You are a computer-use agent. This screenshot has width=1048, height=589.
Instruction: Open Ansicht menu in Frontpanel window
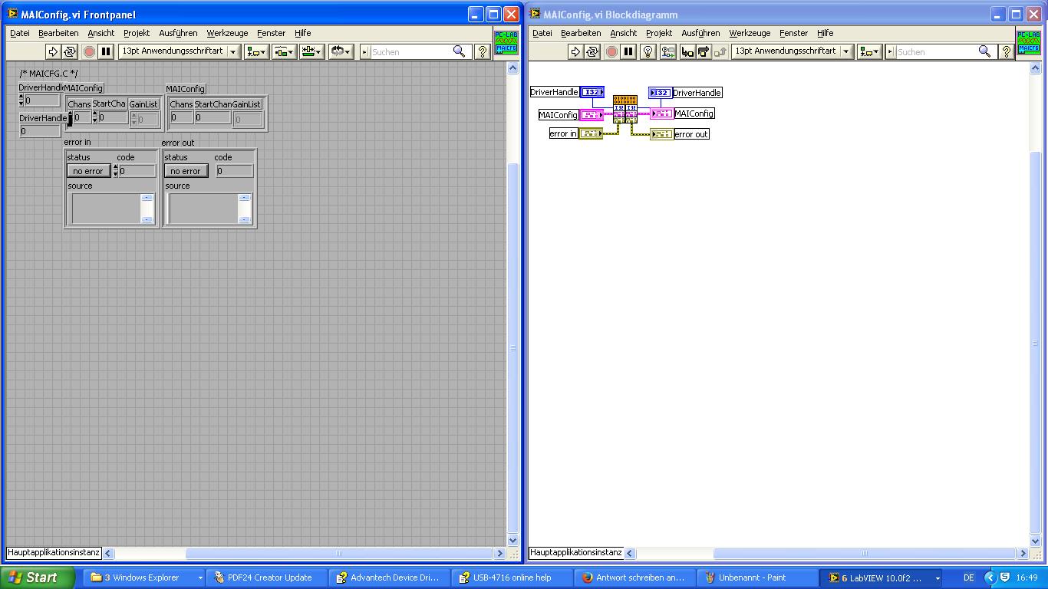click(x=101, y=33)
